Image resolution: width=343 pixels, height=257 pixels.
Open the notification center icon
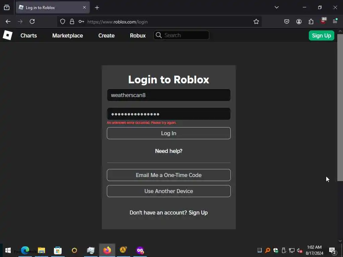(x=333, y=250)
